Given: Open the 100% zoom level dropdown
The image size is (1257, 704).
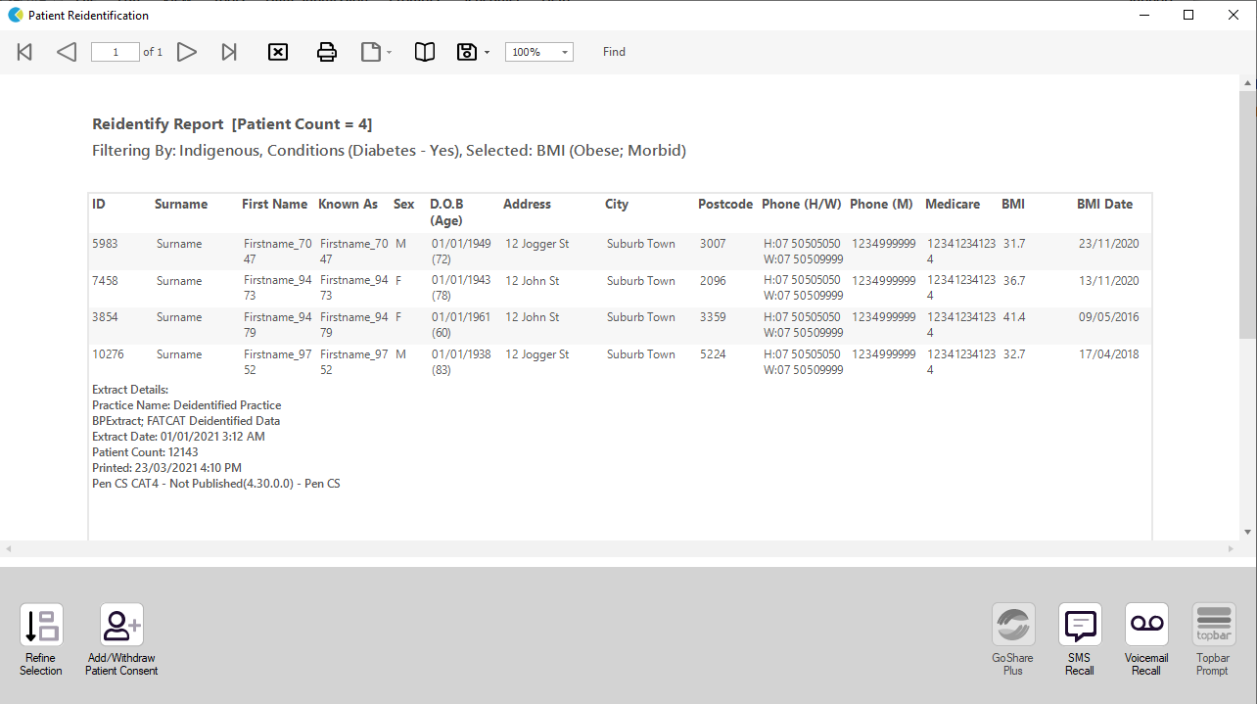Looking at the screenshot, I should 539,52.
